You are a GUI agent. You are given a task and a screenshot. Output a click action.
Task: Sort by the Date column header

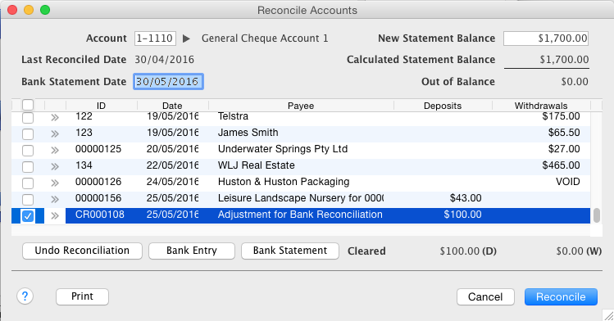[172, 106]
